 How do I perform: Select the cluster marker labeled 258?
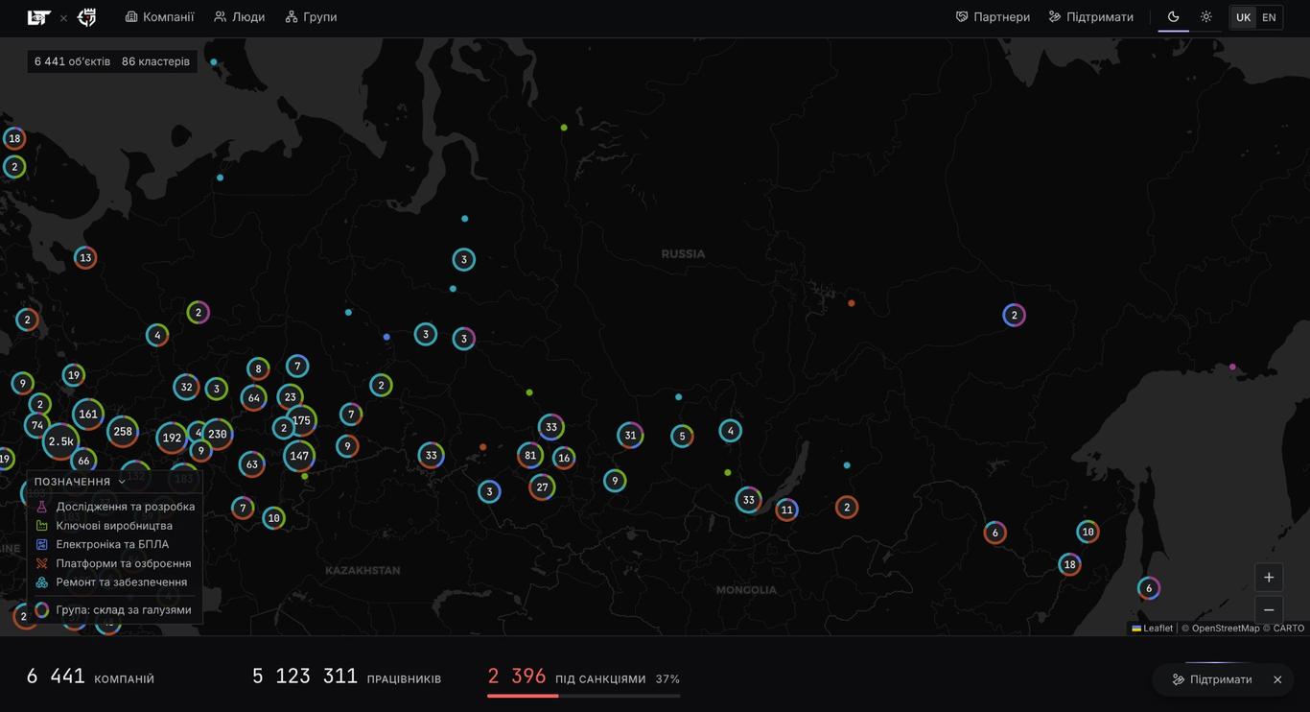click(x=123, y=432)
